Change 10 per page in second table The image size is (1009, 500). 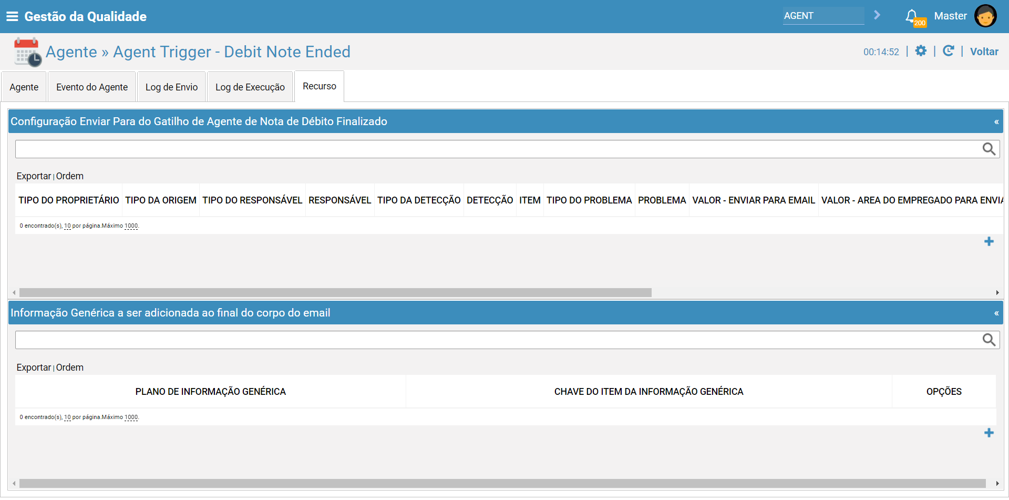67,417
